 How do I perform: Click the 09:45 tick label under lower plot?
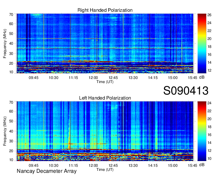click(34, 165)
